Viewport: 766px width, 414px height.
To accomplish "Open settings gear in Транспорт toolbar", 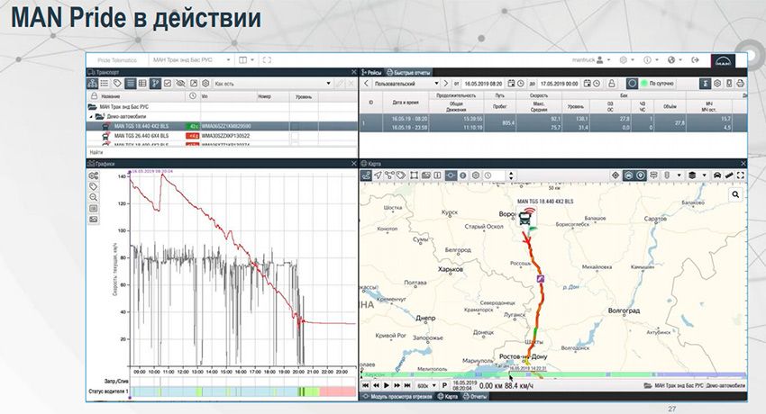I will (x=205, y=83).
